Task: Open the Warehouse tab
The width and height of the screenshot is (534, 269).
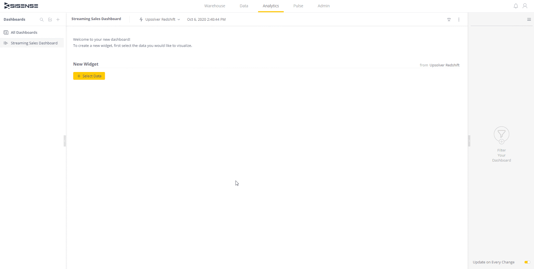Action: click(x=215, y=6)
